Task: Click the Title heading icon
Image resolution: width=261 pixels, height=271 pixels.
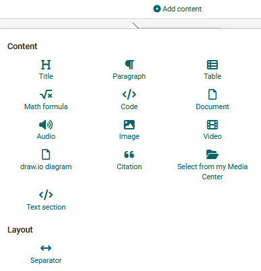Action: [x=46, y=65]
